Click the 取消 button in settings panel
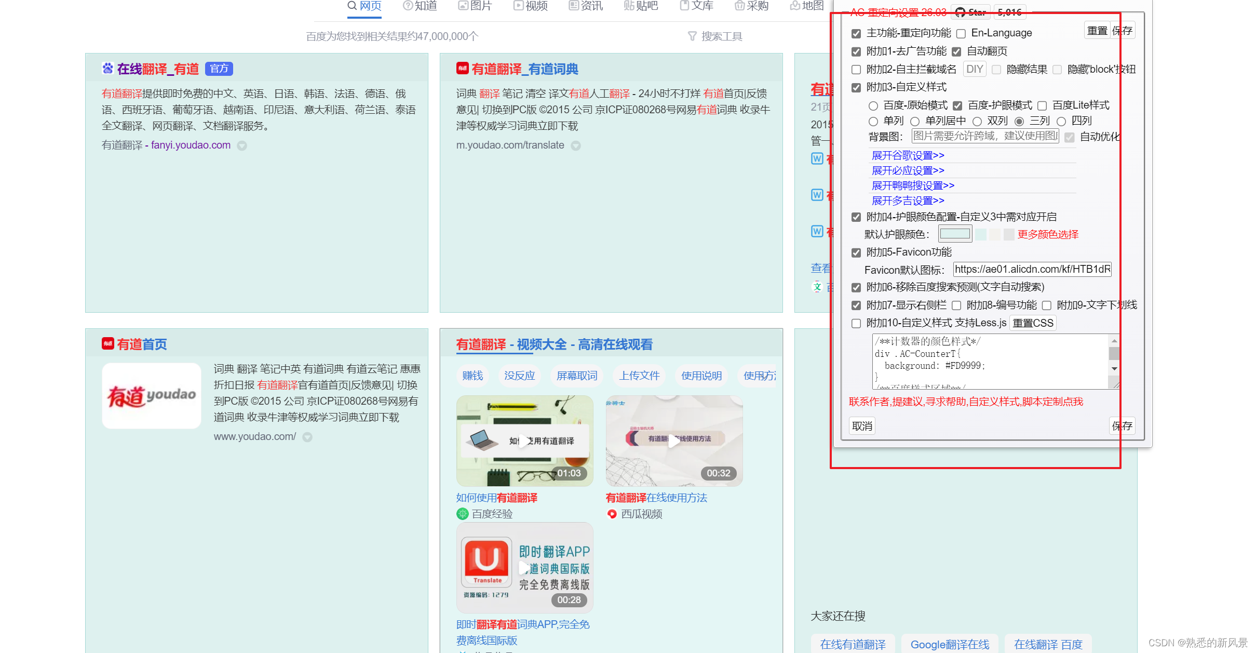This screenshot has width=1256, height=653. pos(862,426)
